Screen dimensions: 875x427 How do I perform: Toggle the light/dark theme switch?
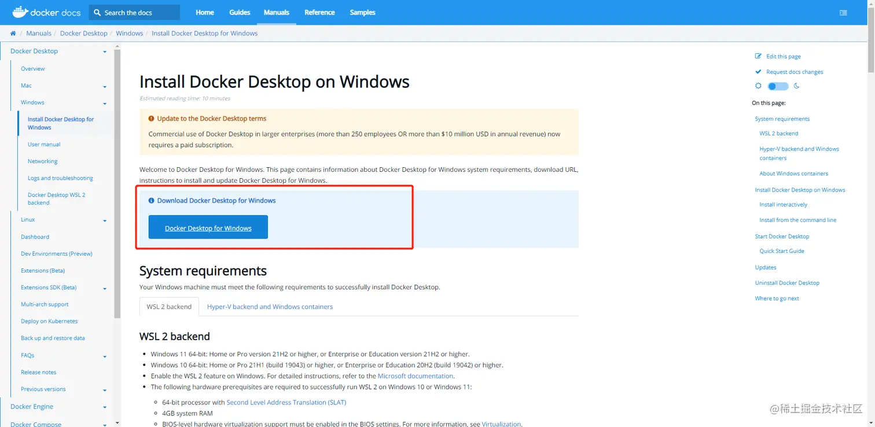(778, 86)
